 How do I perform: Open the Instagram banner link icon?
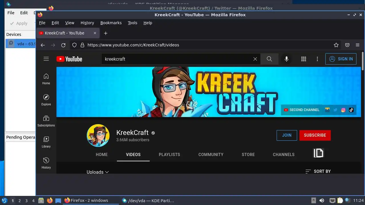click(x=343, y=110)
